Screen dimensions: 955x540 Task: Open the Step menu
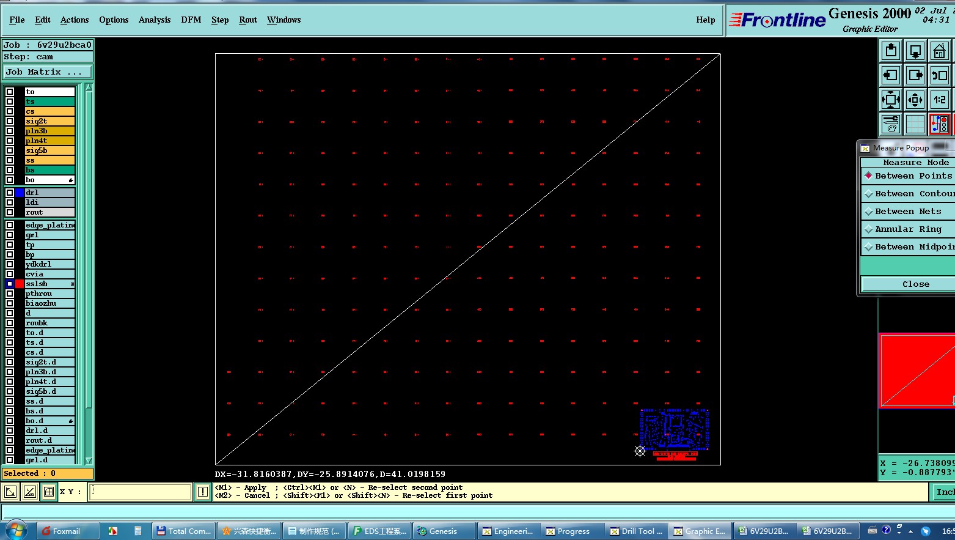(x=220, y=20)
